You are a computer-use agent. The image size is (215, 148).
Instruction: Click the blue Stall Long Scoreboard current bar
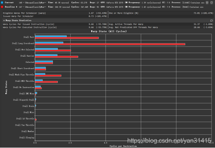pyautogui.click(x=49, y=43)
